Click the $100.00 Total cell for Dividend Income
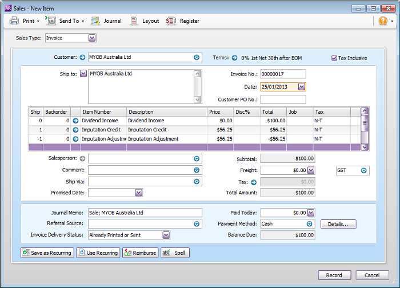Screen dimensions: 400x288 273,121
